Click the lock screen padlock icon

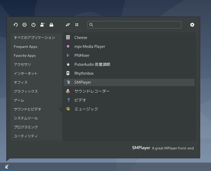[x=51, y=25]
